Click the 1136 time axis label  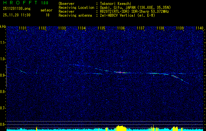point(121,28)
